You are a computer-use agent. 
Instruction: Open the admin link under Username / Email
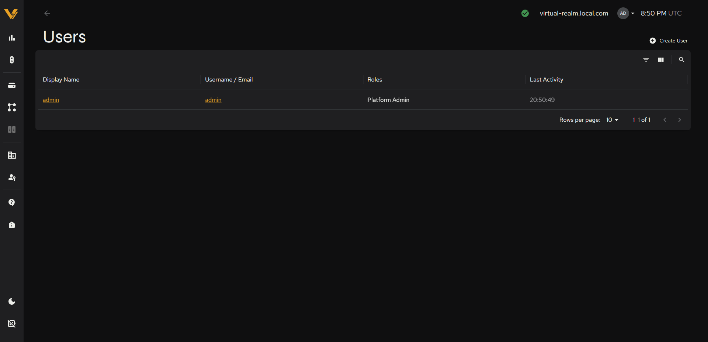[213, 100]
